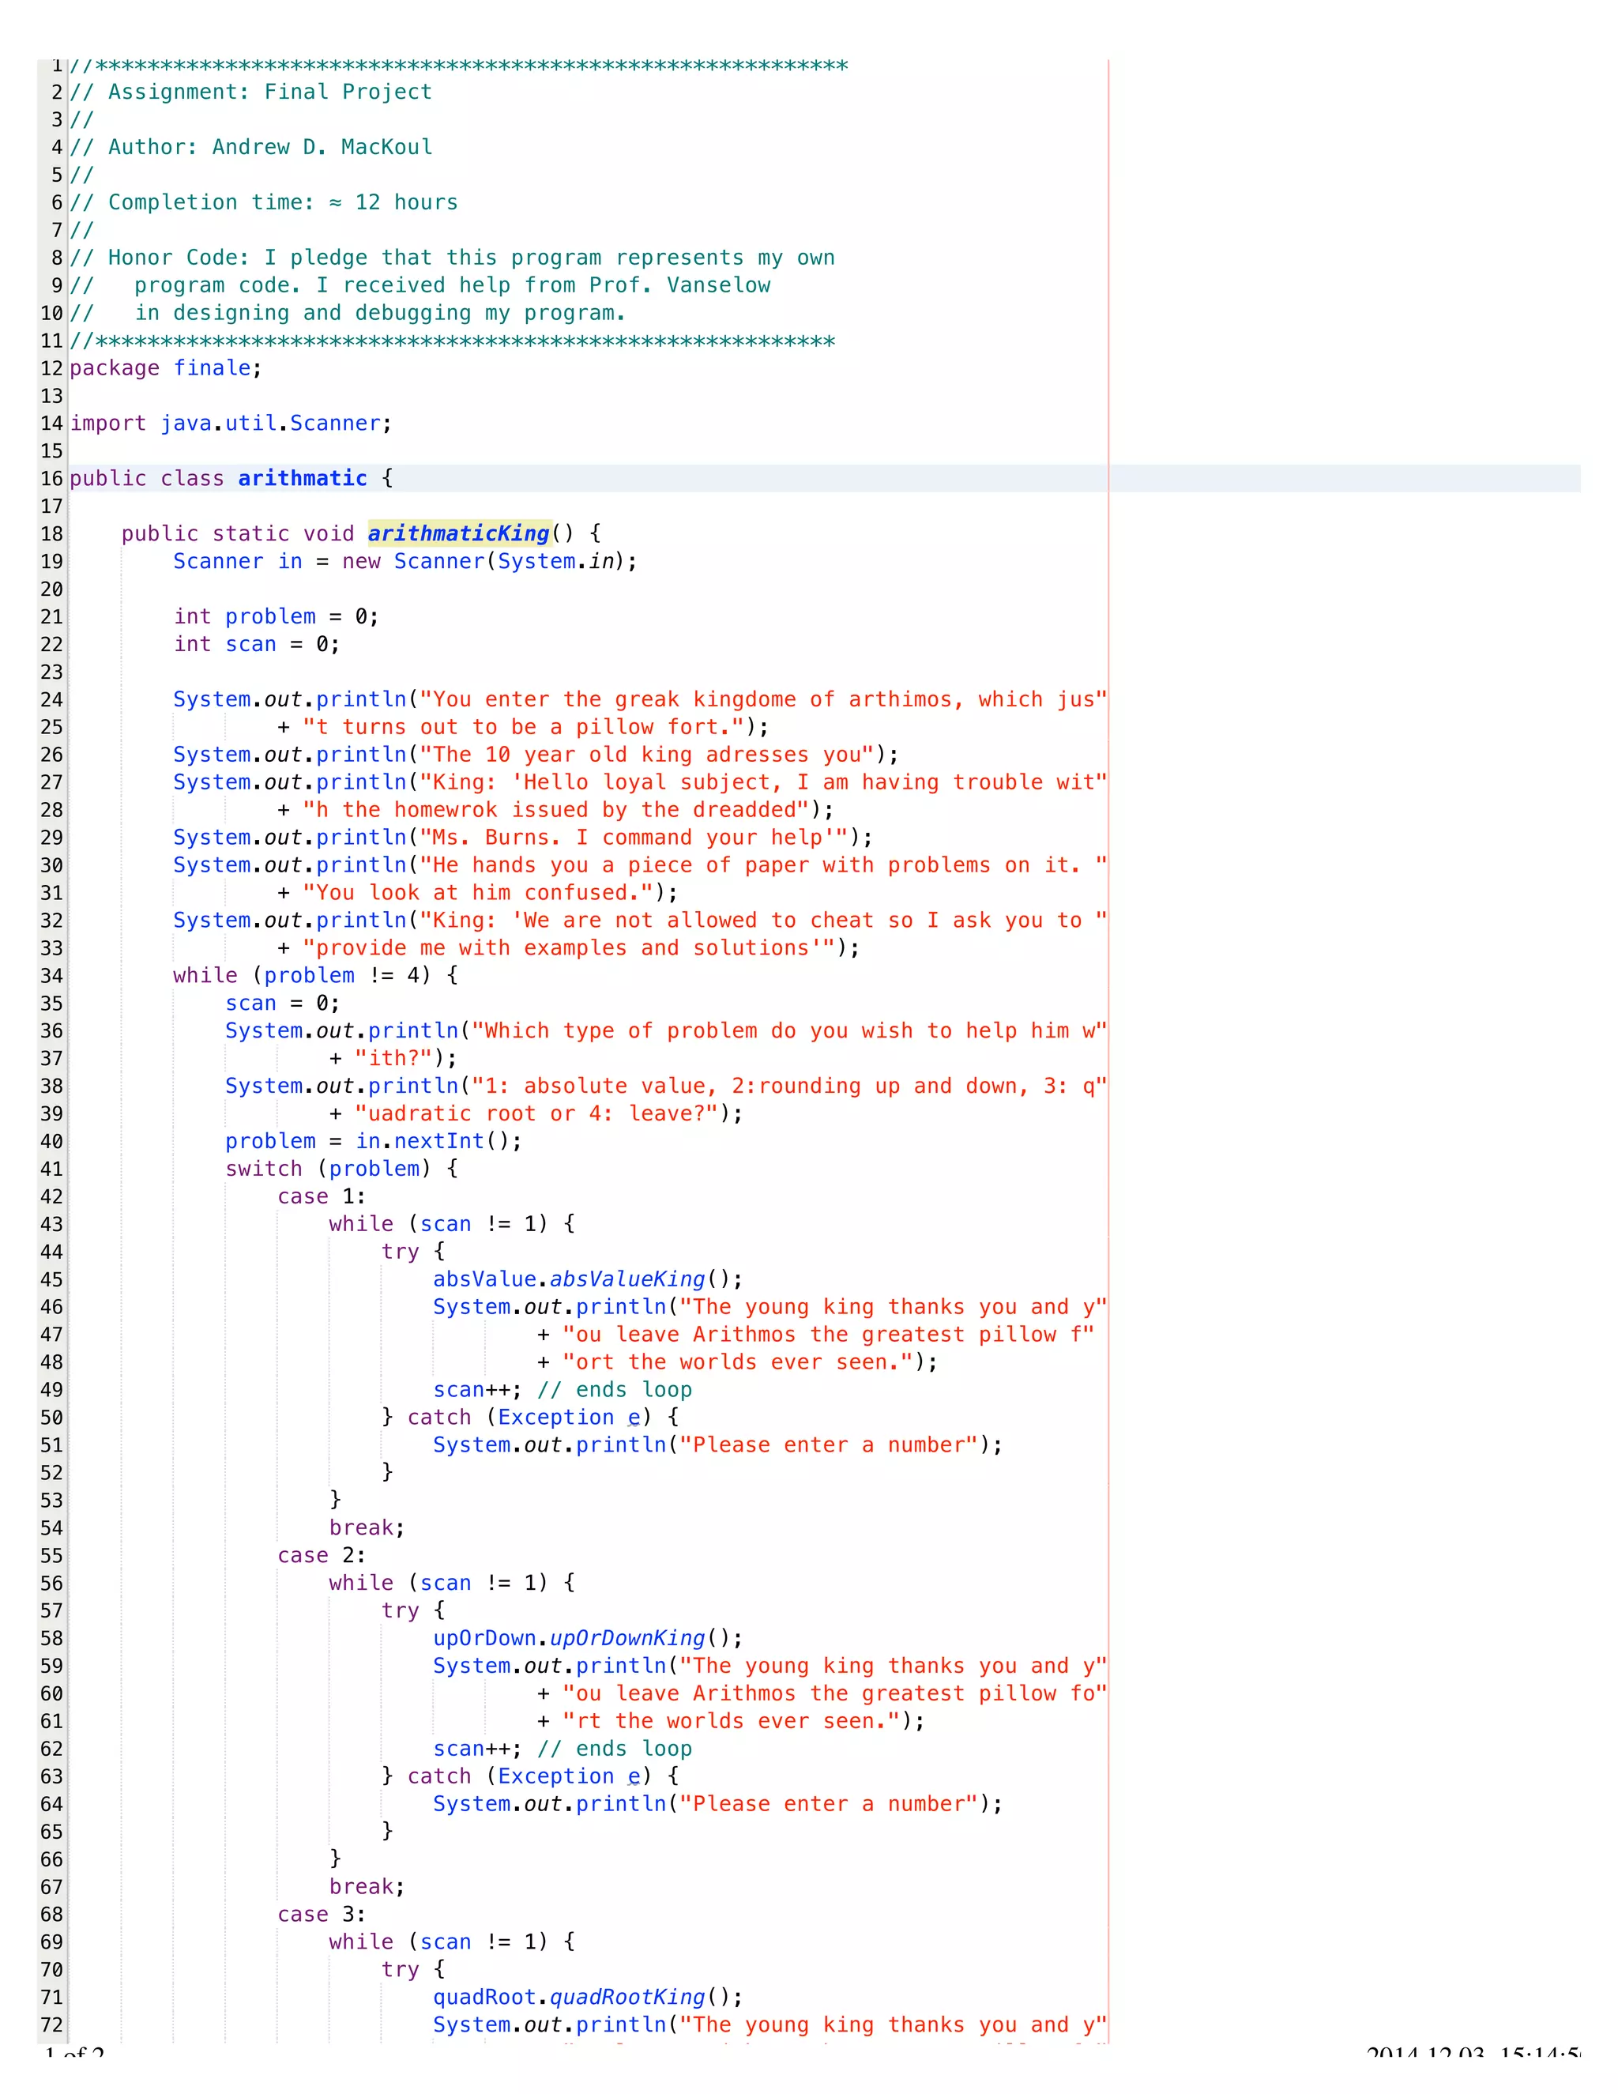Viewport: 1618px width, 2094px height.
Task: Click 'absValue.absValueKing();' call
Action: coord(588,1280)
